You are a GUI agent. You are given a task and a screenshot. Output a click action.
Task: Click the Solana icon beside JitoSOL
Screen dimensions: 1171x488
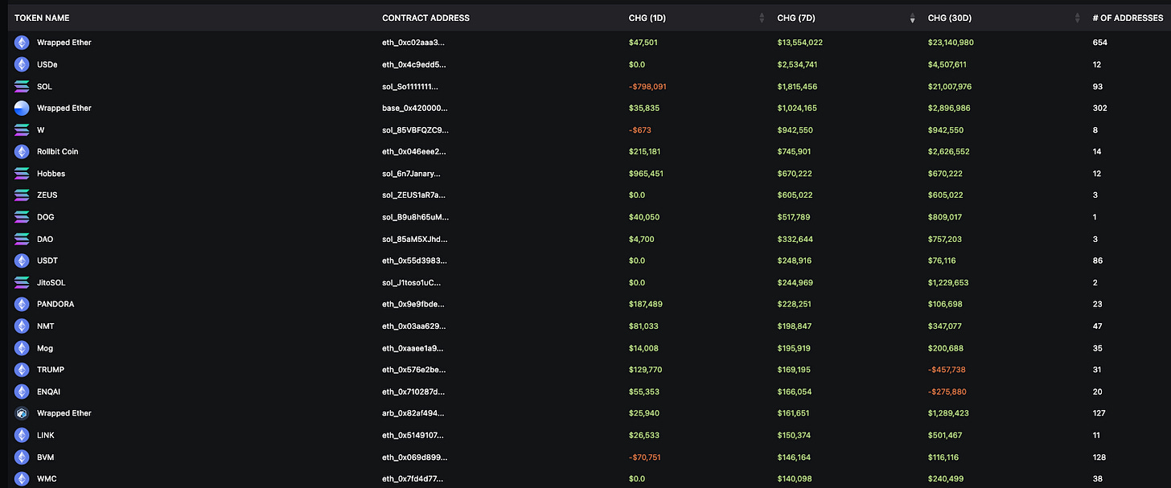tap(22, 282)
